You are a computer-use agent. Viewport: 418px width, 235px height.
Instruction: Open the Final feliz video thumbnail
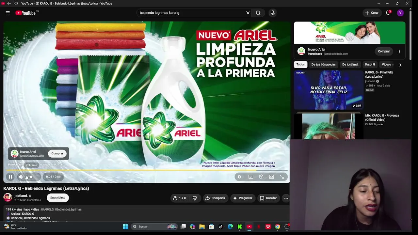tap(329, 90)
